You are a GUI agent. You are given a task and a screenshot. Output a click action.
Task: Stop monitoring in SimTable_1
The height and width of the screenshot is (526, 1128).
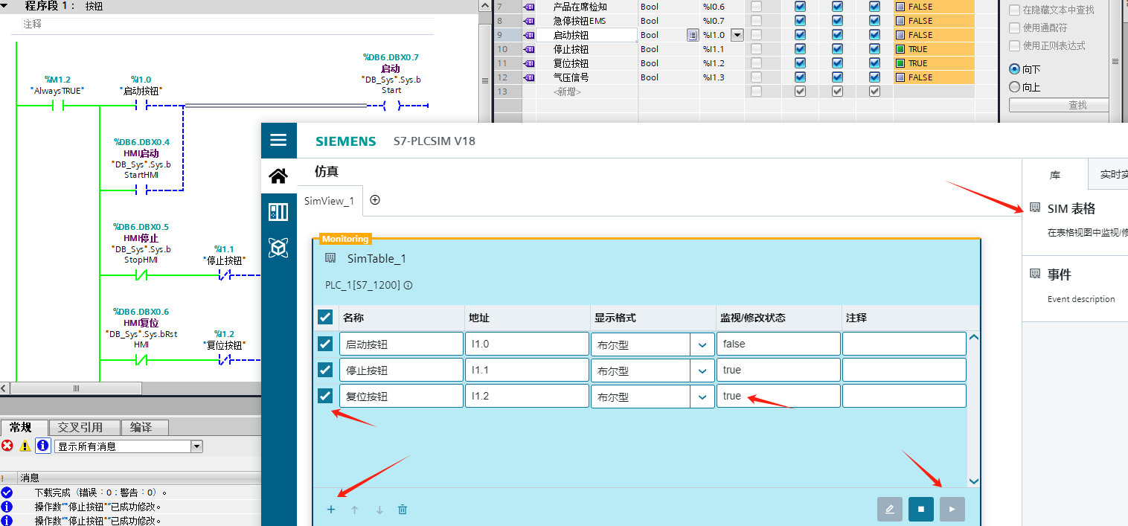[x=920, y=510]
